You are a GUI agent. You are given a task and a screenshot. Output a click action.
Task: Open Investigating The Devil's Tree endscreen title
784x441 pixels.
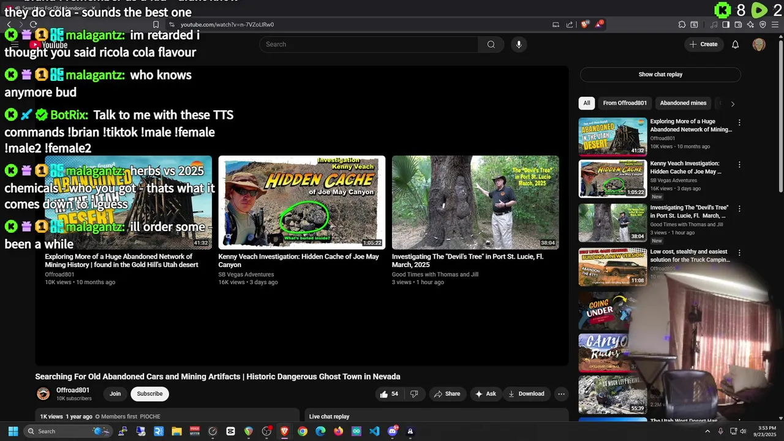467,260
